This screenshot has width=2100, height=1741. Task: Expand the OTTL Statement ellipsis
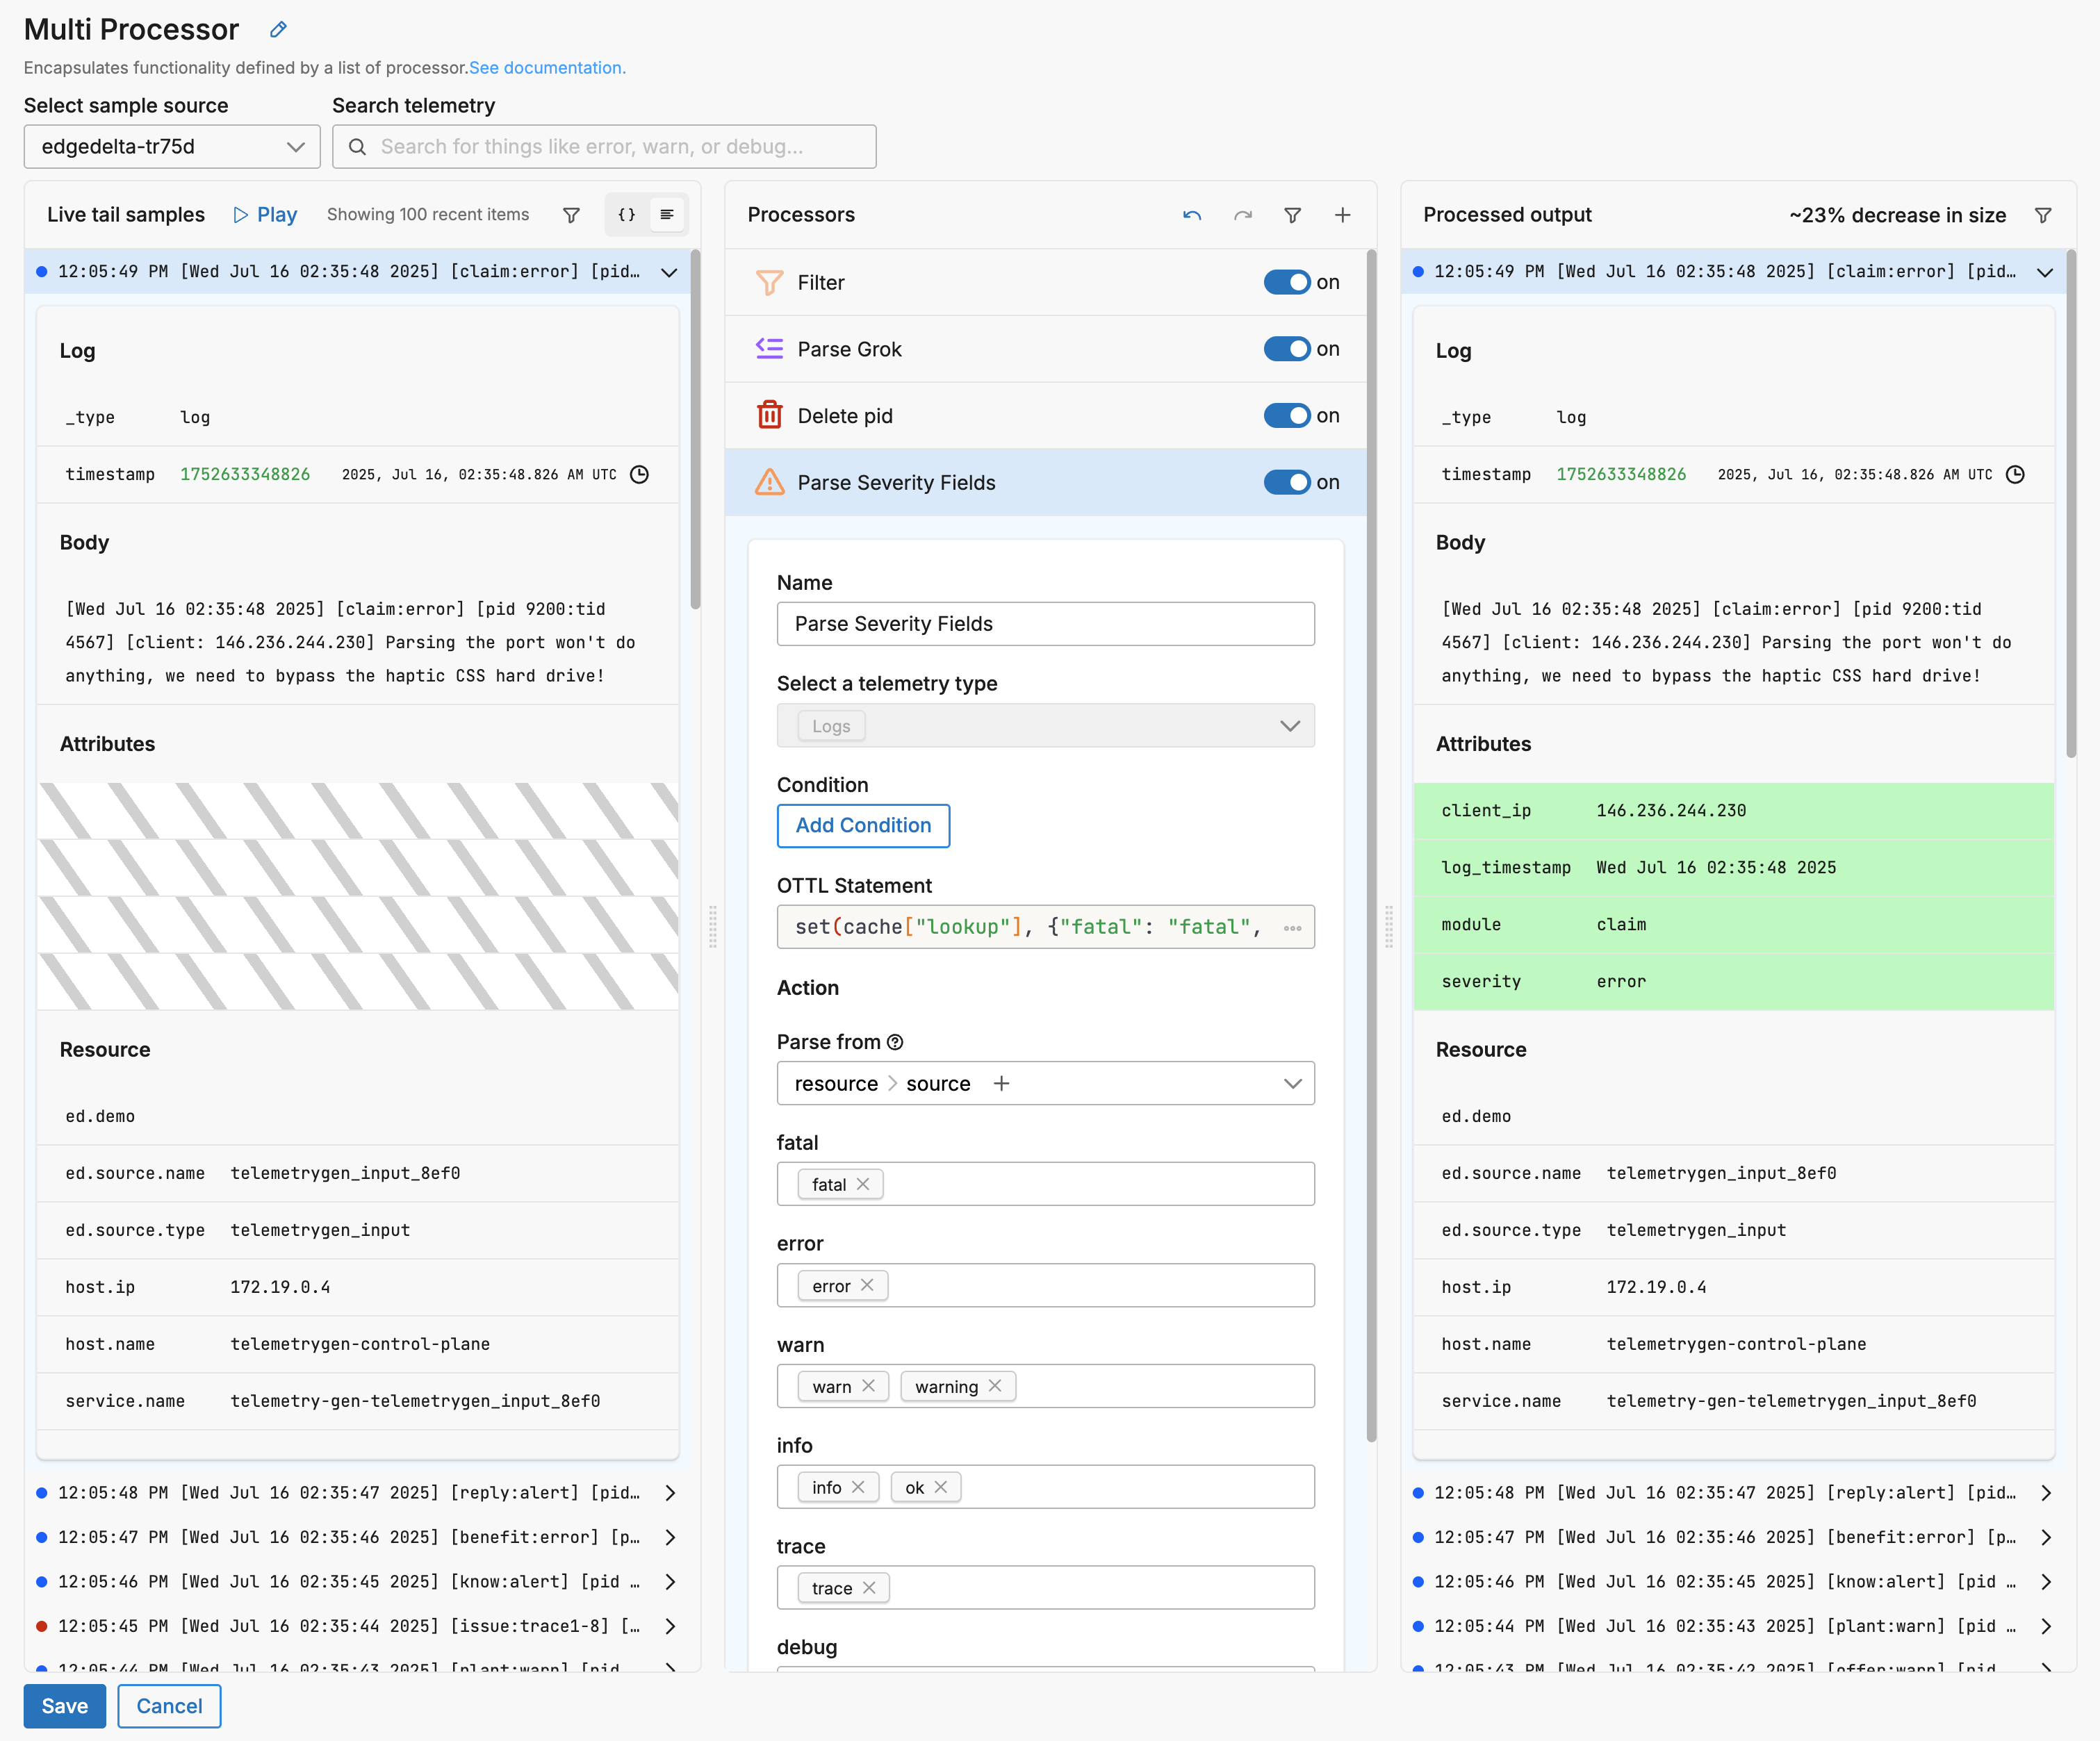[x=1292, y=928]
